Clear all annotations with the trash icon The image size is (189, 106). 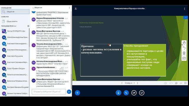tap(184, 53)
